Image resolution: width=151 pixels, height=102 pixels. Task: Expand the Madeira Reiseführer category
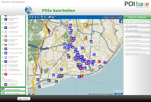tap(13, 89)
